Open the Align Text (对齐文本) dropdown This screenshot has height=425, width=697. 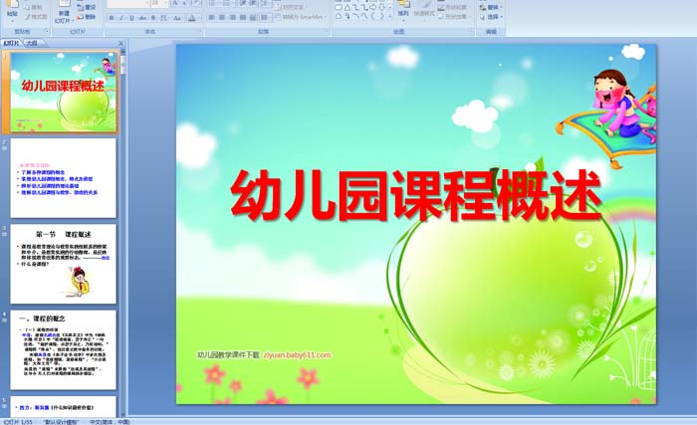(291, 7)
